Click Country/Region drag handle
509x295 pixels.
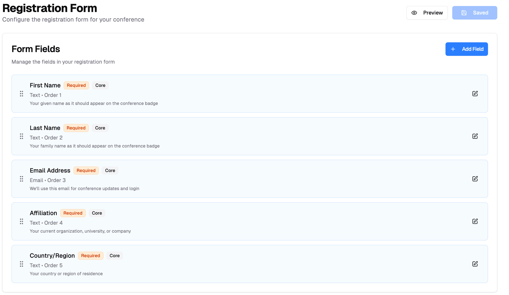[21, 264]
